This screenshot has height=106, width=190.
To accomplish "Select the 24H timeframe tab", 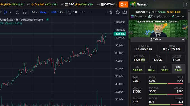I will click(x=178, y=69).
